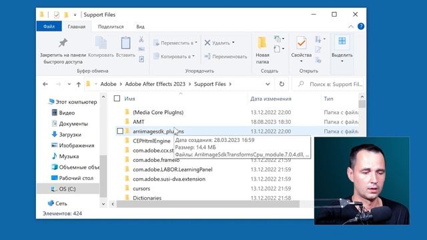Open the Файл menu tab
Viewport: 427px width, 240px height.
49,27
